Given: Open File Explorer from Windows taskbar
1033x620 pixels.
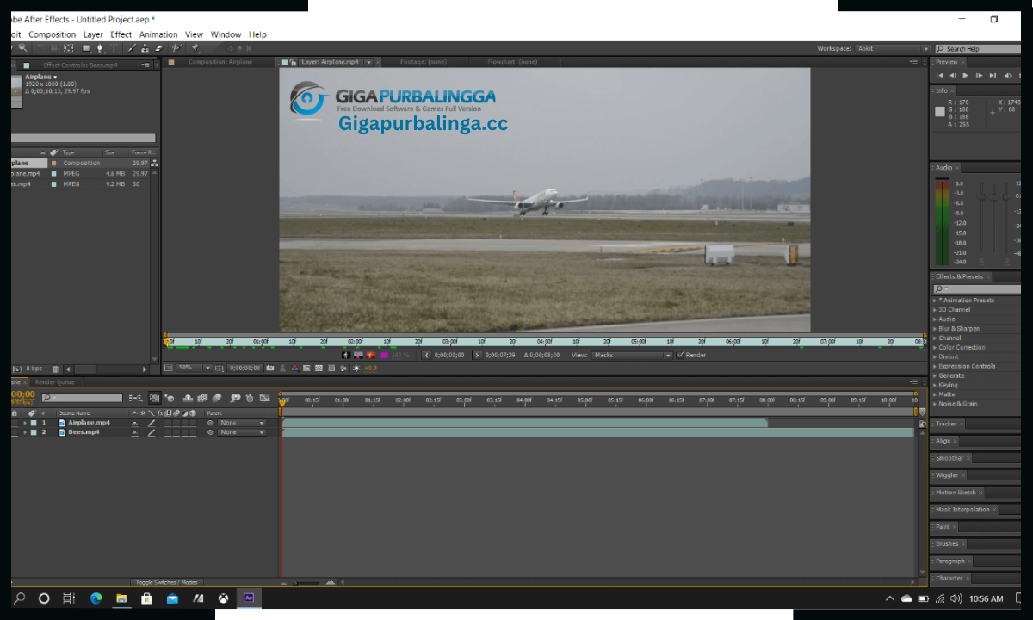Looking at the screenshot, I should [x=121, y=598].
